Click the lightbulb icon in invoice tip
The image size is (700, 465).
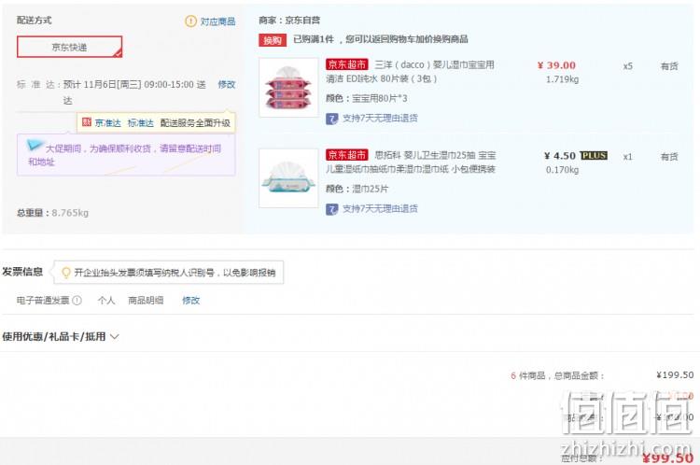point(66,273)
